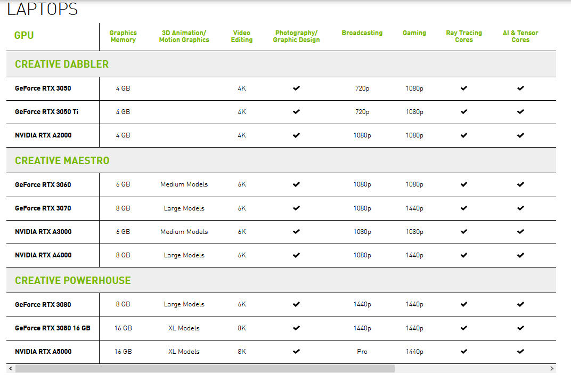Select the AI & Tensor Cores checkmark for GeForce RTX 3080
This screenshot has width=571, height=381.
(520, 304)
